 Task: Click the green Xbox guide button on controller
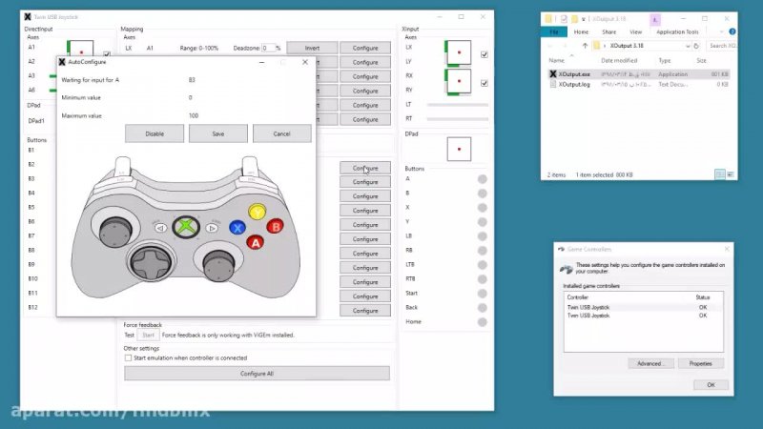191,227
